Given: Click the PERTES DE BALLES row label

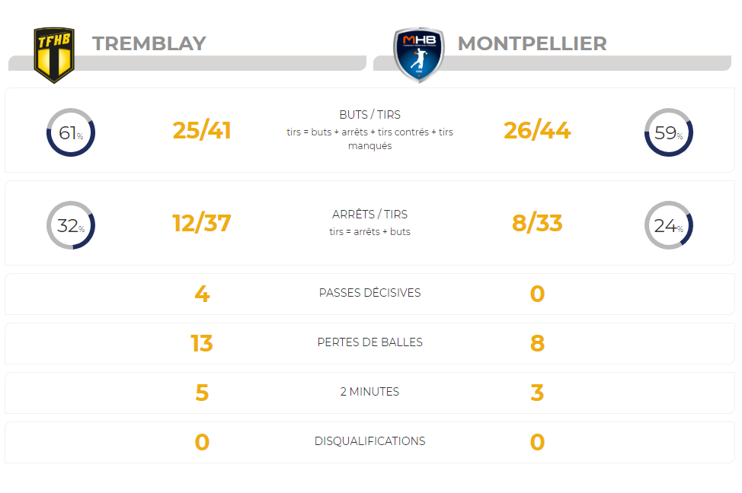Looking at the screenshot, I should (369, 342).
